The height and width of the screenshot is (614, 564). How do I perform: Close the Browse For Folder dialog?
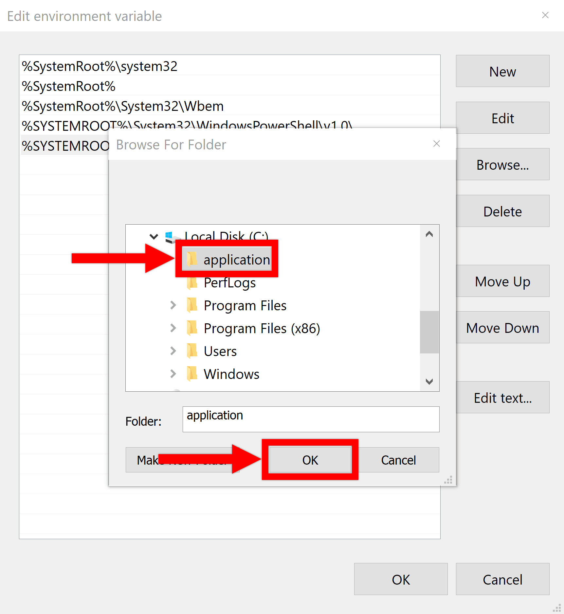pyautogui.click(x=436, y=144)
